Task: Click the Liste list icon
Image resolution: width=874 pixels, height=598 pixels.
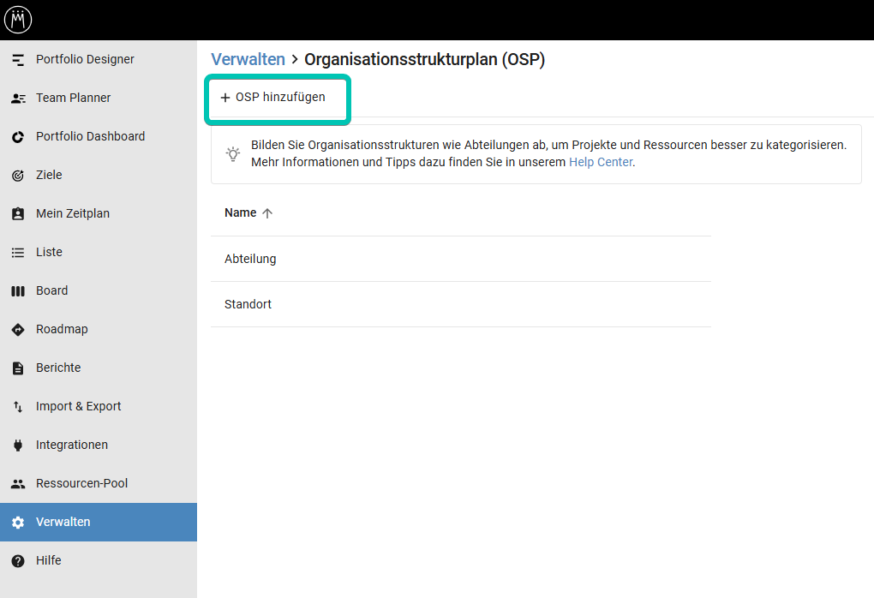Action: [18, 253]
